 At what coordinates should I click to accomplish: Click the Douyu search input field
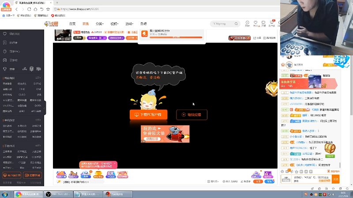point(222,24)
